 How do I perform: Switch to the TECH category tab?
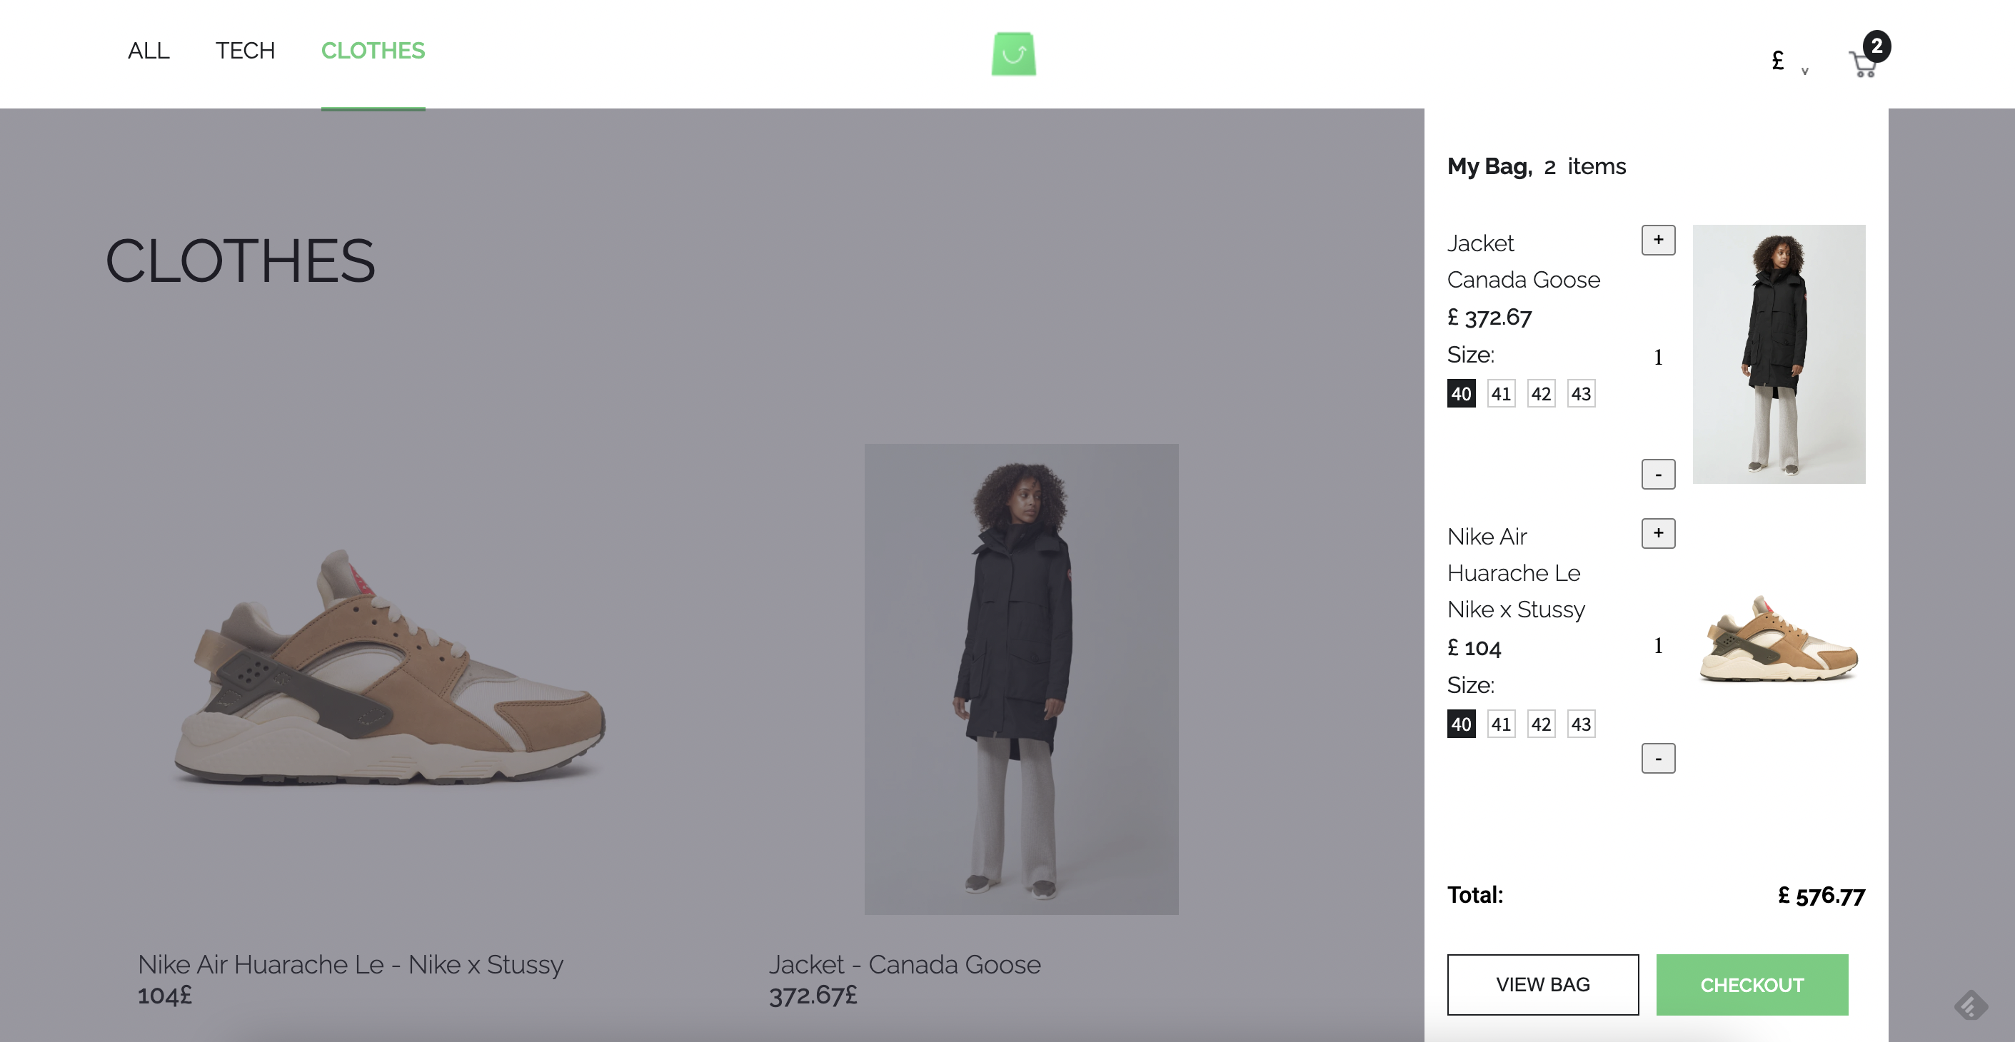[245, 51]
